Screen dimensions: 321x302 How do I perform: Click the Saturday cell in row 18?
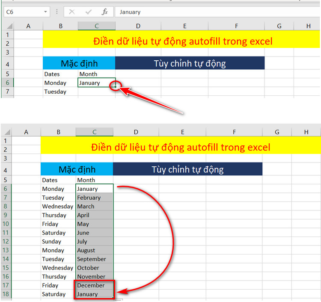[58, 294]
